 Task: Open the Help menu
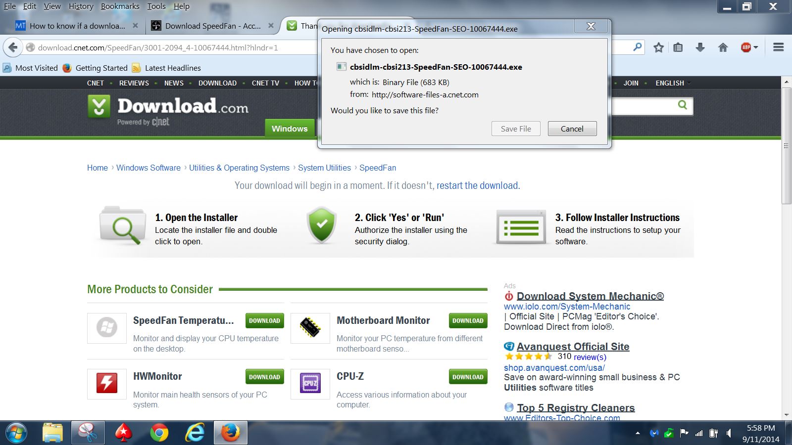point(182,6)
